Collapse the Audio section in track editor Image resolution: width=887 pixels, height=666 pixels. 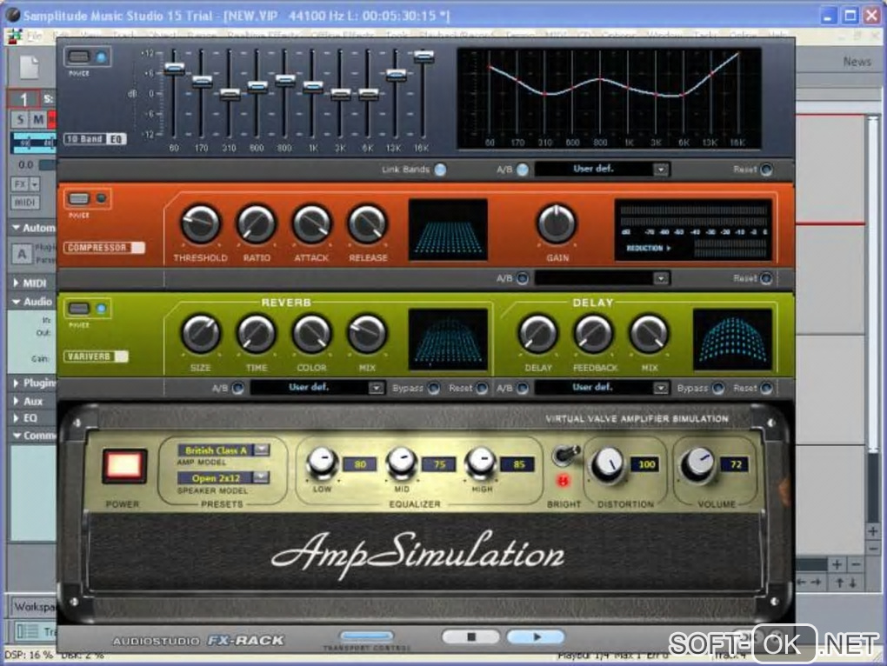16,302
